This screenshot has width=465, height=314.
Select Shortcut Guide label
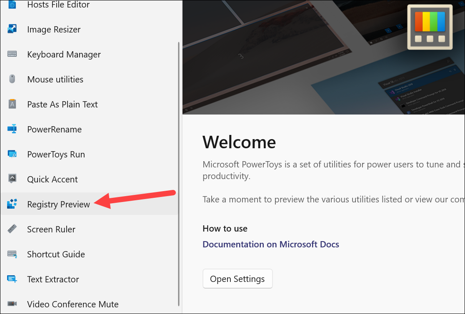56,254
